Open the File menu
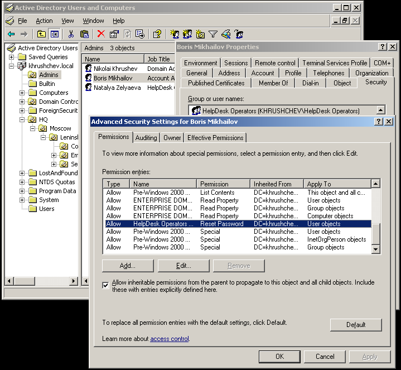The width and height of the screenshot is (401, 370). click(x=22, y=21)
